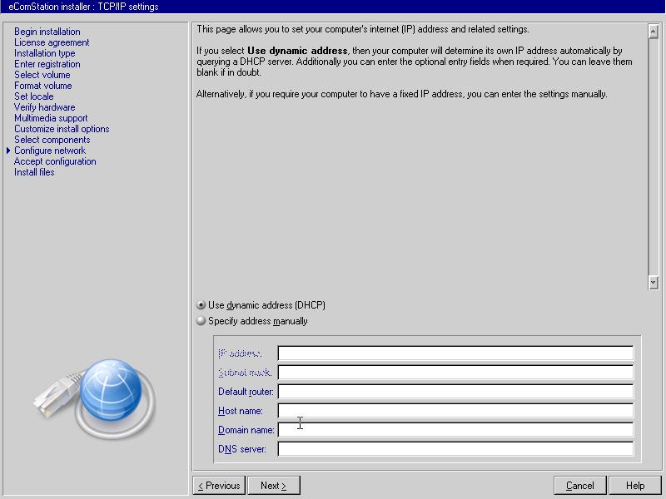Image resolution: width=666 pixels, height=499 pixels.
Task: Click the current-step arrow beside Configure network
Action: (8, 151)
